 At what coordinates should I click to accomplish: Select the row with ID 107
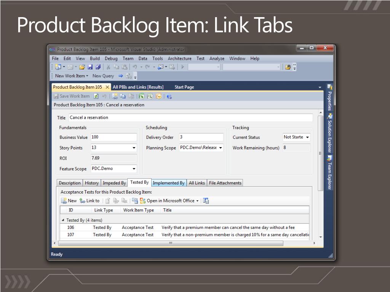185,235
